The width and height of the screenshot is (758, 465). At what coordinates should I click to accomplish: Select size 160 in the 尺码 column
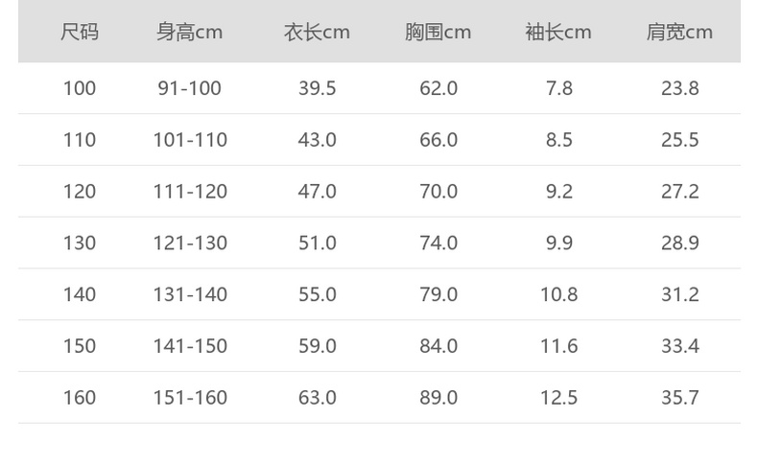pos(80,398)
